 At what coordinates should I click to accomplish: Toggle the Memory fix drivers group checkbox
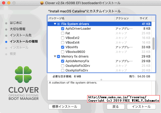pos(58,56)
